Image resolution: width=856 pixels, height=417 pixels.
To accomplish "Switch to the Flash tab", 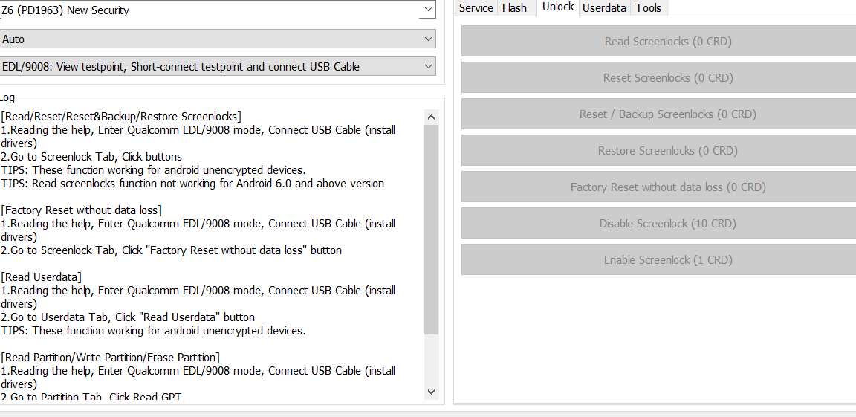I will 514,8.
